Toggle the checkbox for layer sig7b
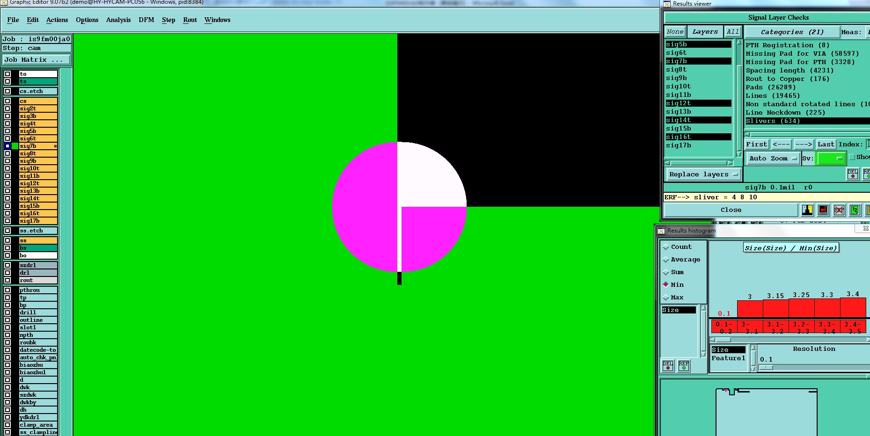 tap(7, 146)
